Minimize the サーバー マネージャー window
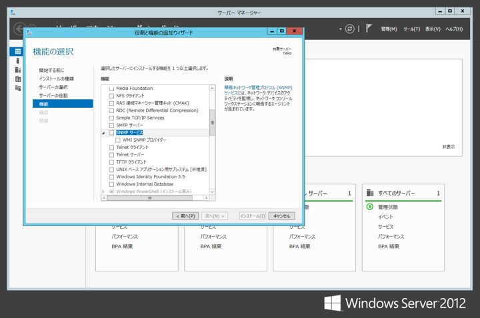The height and width of the screenshot is (318, 480). (x=440, y=11)
